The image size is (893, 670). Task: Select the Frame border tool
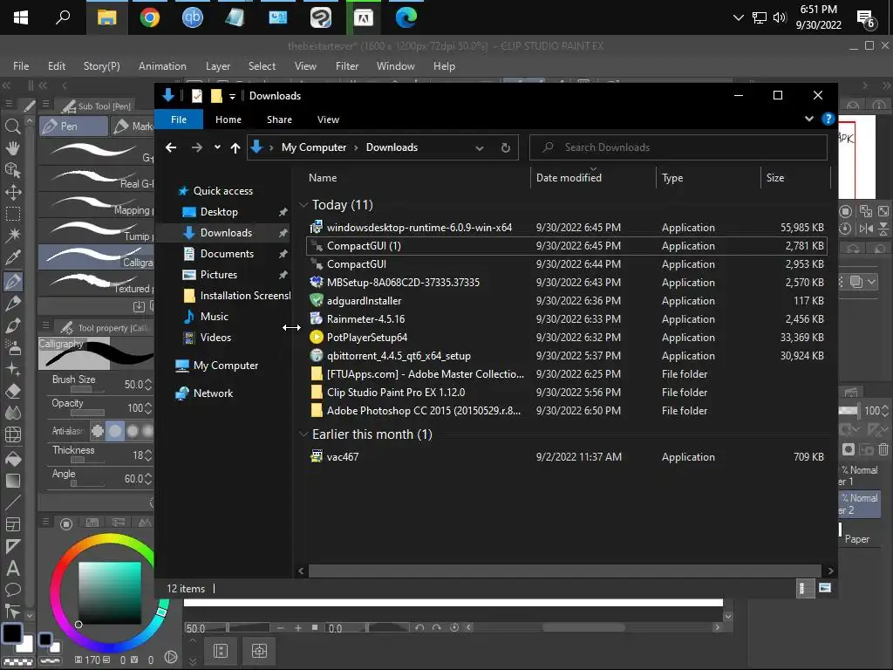pos(12,524)
